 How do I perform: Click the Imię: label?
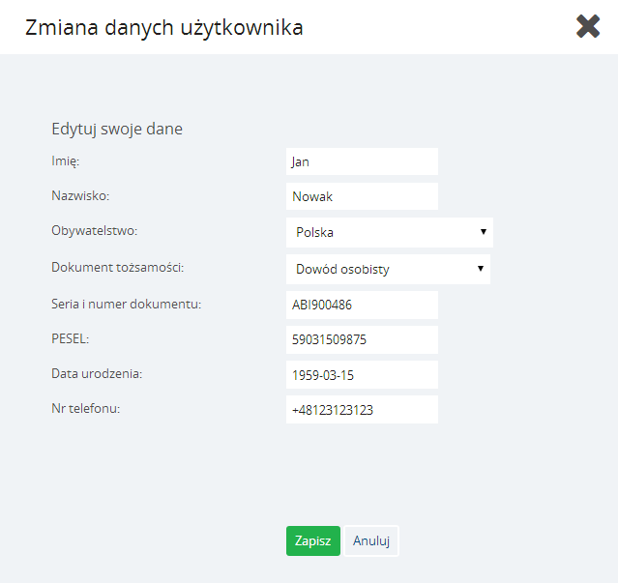point(66,161)
